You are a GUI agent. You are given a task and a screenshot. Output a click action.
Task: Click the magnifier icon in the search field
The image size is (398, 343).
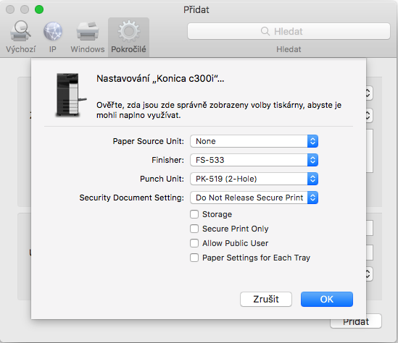click(x=265, y=31)
